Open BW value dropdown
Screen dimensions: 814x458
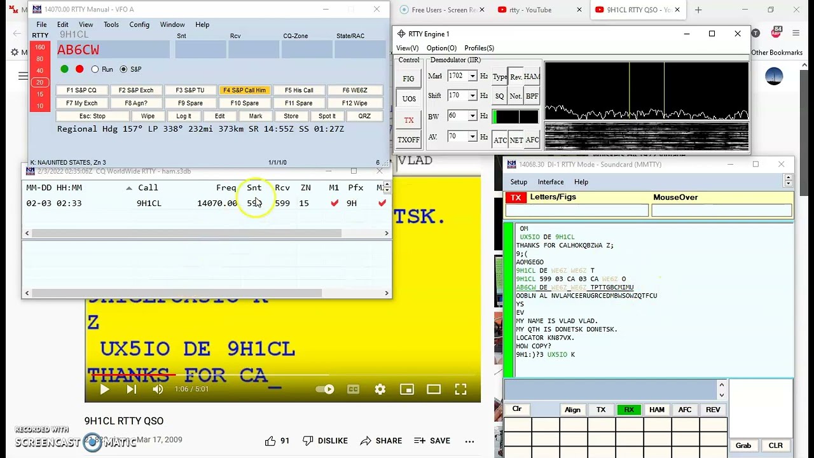(x=473, y=116)
